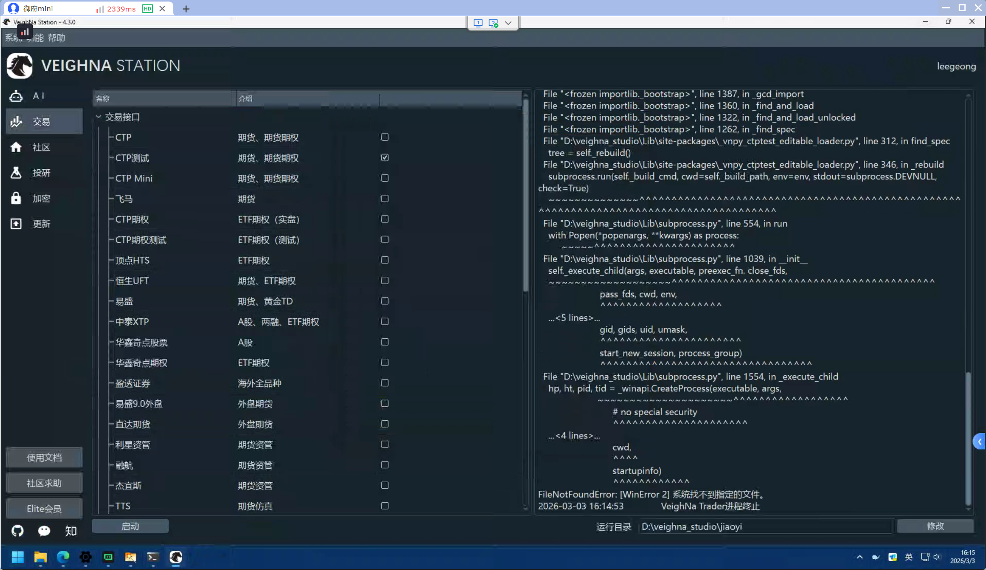Open the AI robot sidebar icon
The width and height of the screenshot is (986, 570).
pos(16,96)
